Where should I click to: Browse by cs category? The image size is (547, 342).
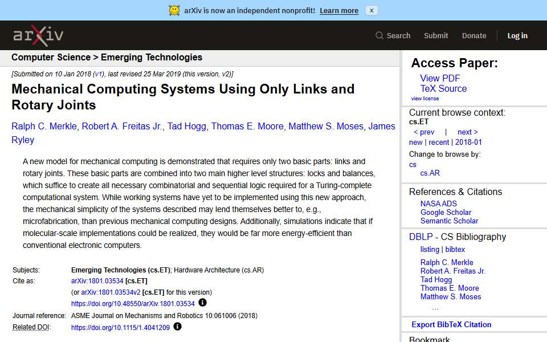pyautogui.click(x=413, y=164)
